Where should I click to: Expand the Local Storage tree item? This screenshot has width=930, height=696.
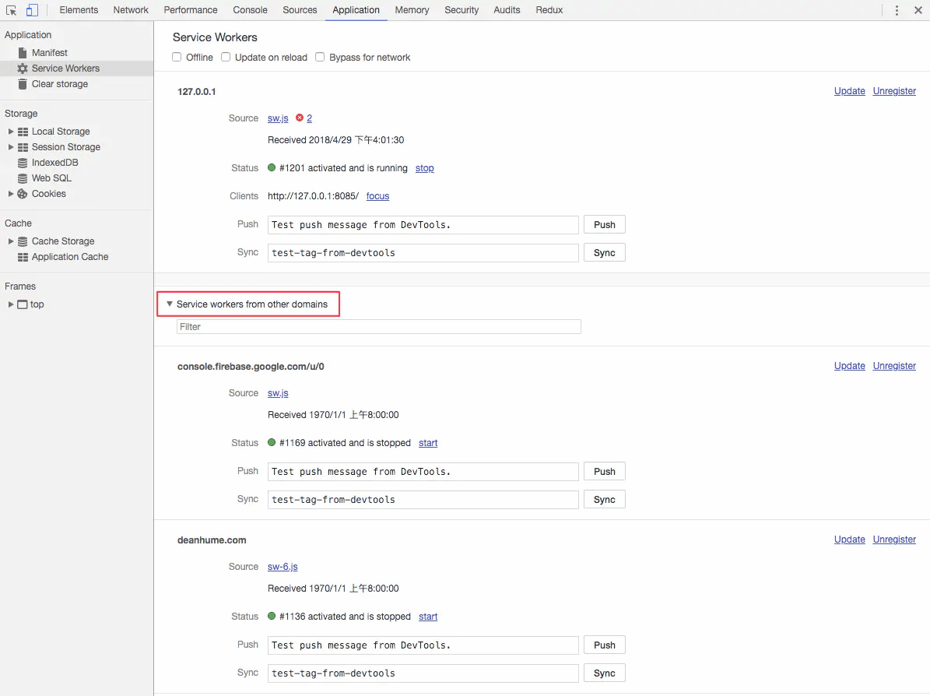(x=11, y=132)
